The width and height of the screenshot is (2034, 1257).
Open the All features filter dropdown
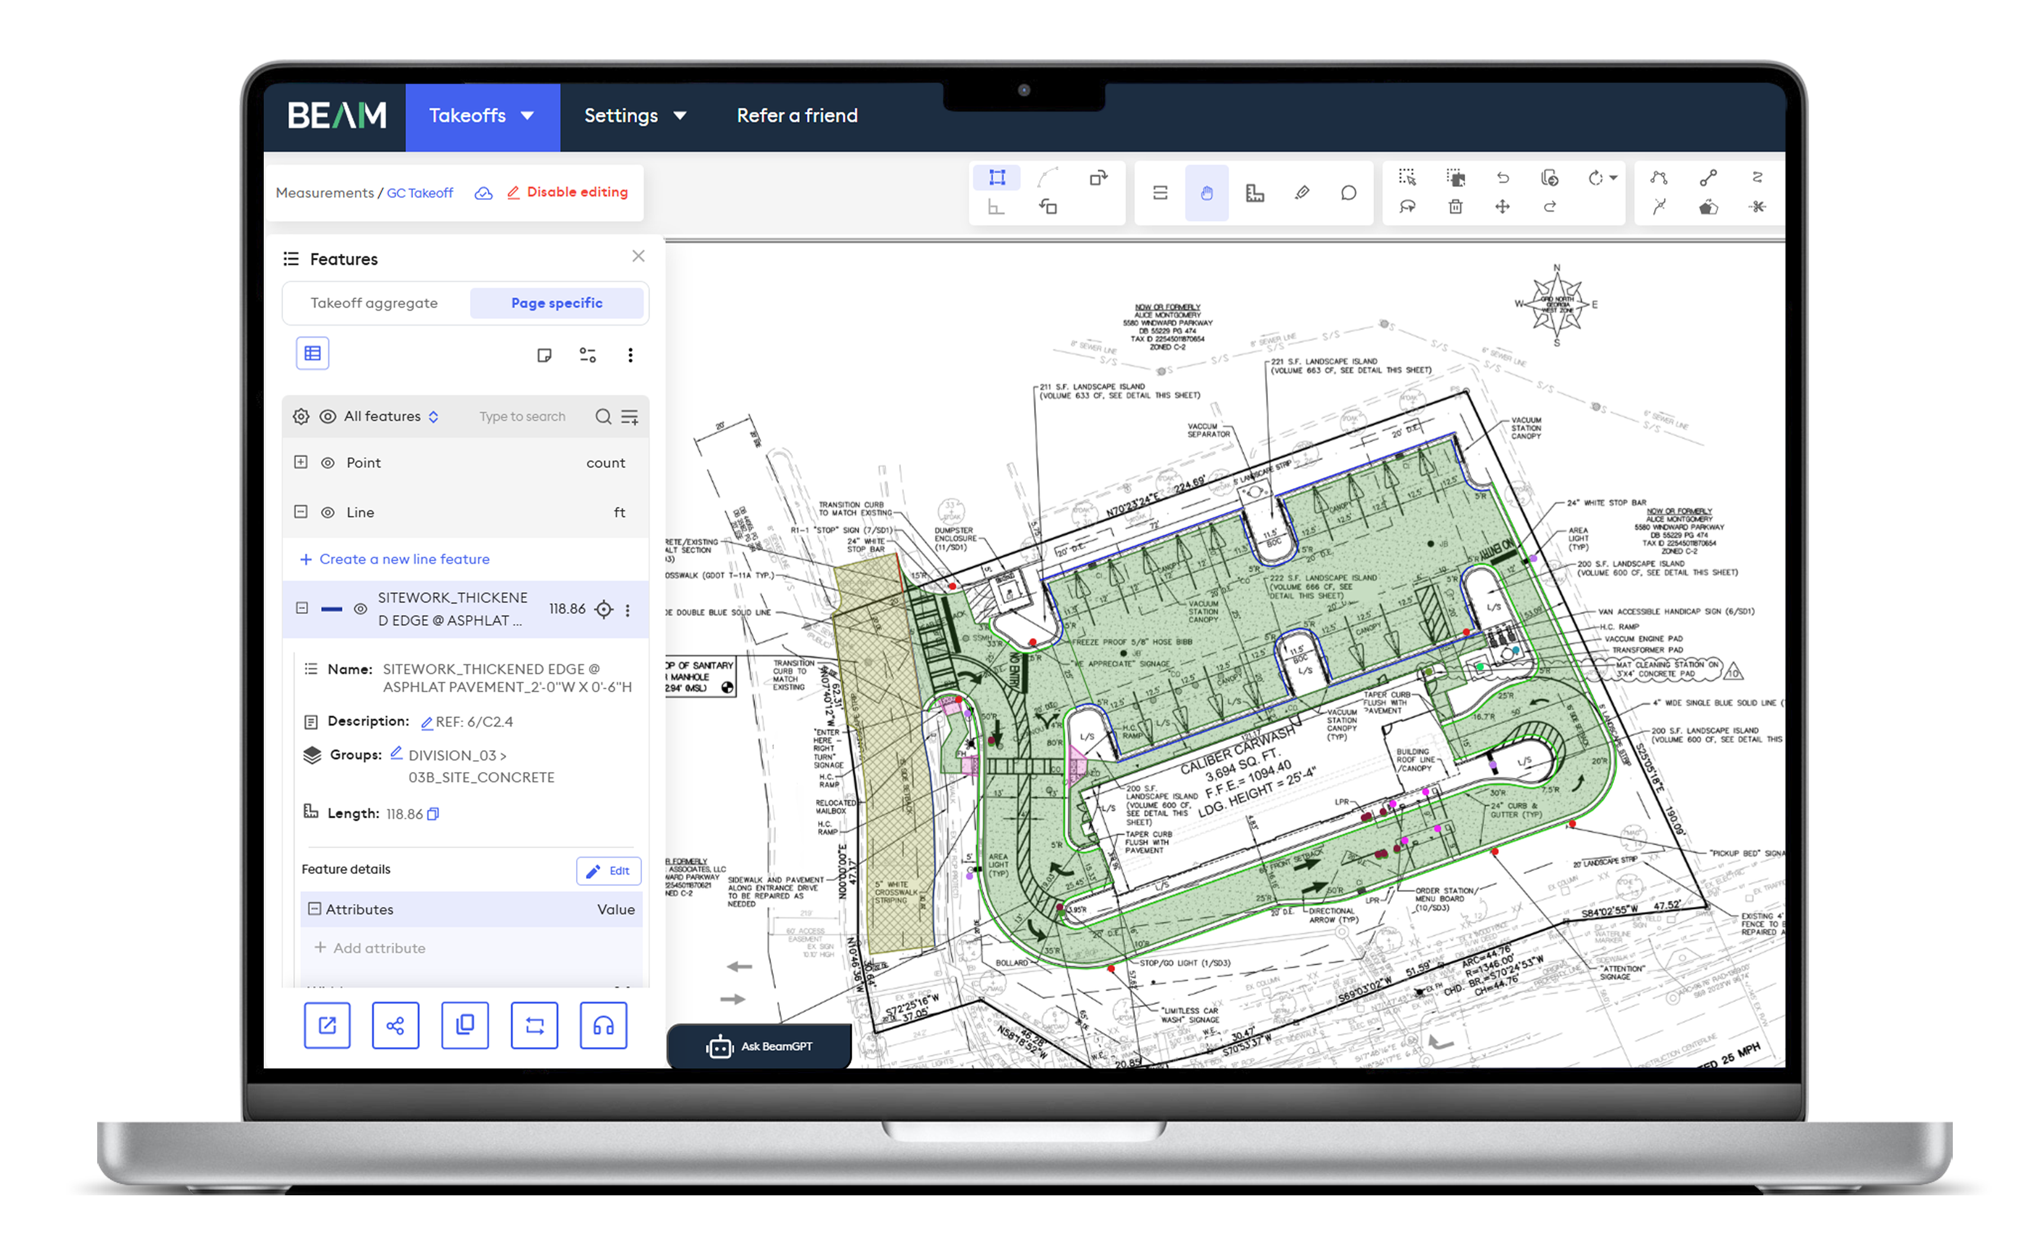click(x=391, y=416)
